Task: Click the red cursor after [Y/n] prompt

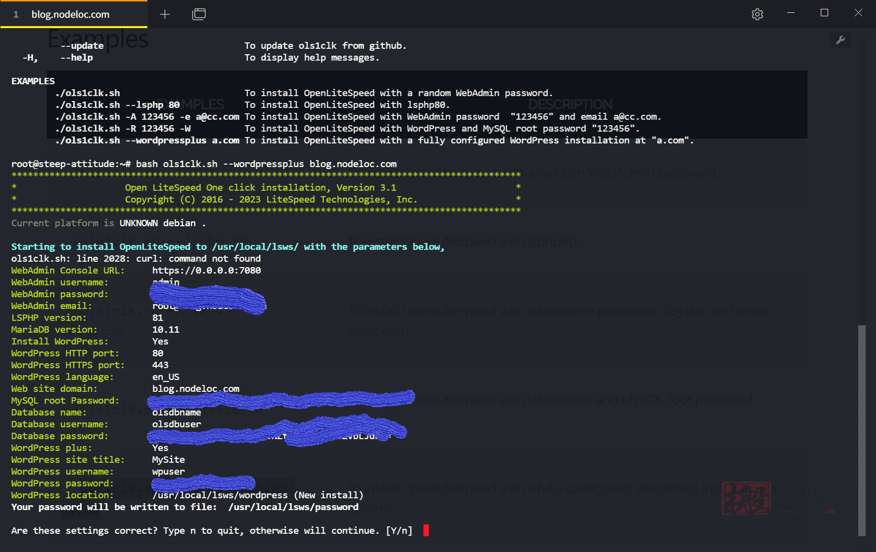Action: tap(426, 530)
